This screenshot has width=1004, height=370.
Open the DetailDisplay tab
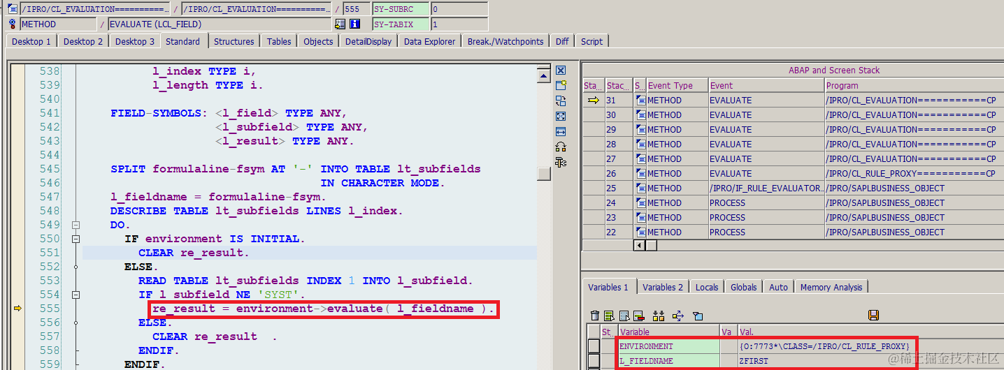368,42
